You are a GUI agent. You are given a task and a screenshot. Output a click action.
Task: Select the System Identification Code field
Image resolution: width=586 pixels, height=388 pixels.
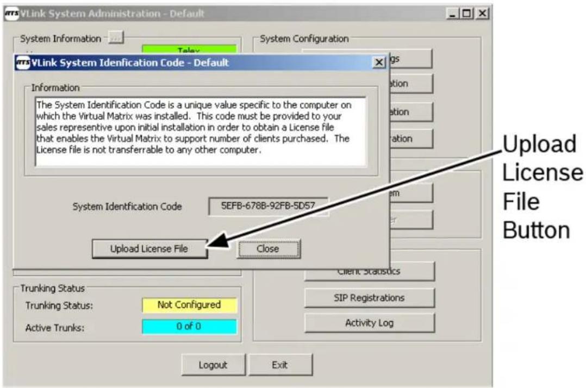(268, 206)
